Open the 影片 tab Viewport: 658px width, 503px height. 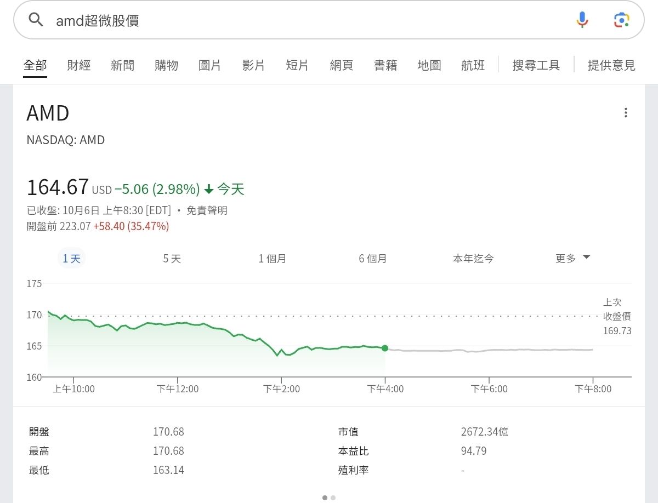254,66
